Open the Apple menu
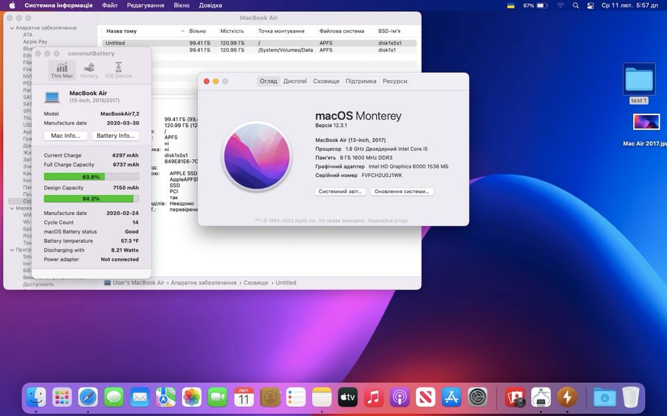 (x=12, y=5)
